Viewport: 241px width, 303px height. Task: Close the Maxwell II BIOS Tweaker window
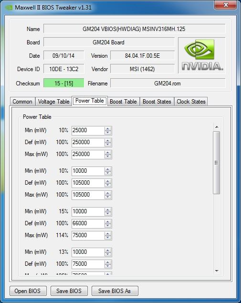225,5
